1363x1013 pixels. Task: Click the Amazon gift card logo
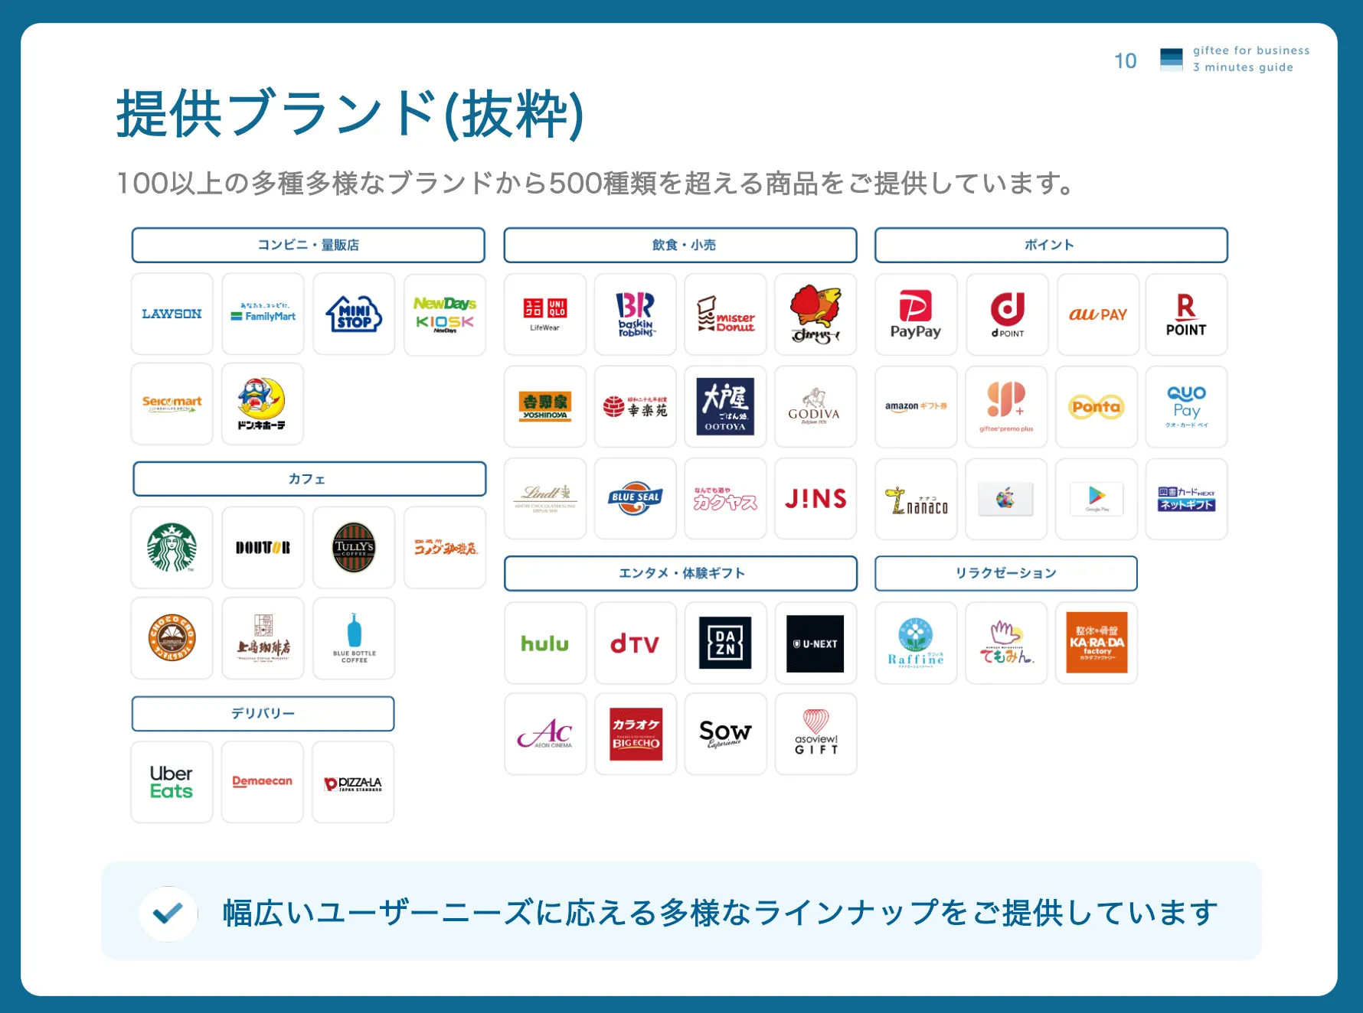pyautogui.click(x=916, y=406)
